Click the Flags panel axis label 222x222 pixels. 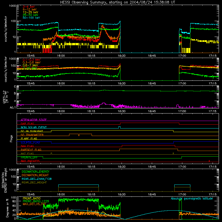pyautogui.click(x=11, y=138)
